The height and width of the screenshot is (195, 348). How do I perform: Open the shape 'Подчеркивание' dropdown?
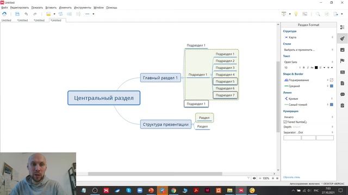306,80
